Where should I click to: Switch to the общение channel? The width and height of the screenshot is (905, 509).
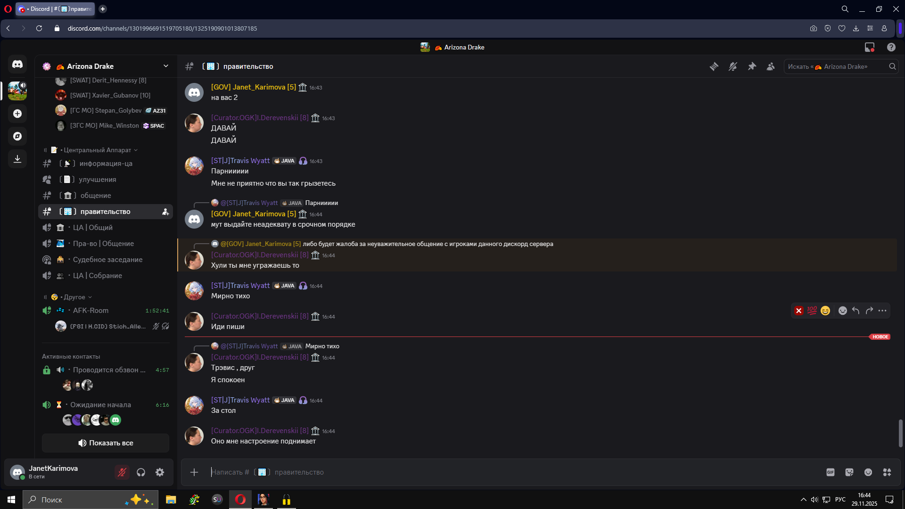point(106,196)
